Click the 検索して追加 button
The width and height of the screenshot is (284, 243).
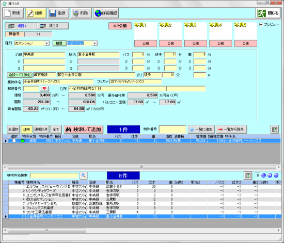click(84, 129)
